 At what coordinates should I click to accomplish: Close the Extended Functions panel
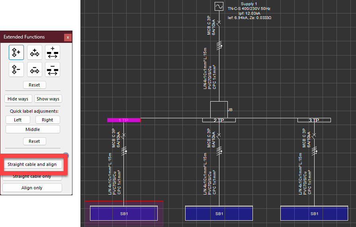tap(68, 37)
